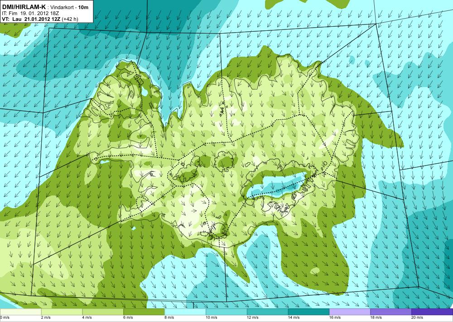Viewport: 453px width, 322px height.
Task: Click the '4 m/s' legend label
Action: 87,317
